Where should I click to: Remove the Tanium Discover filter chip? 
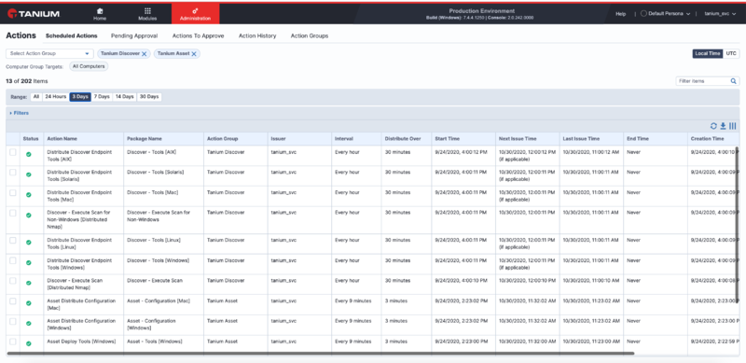[x=145, y=54]
